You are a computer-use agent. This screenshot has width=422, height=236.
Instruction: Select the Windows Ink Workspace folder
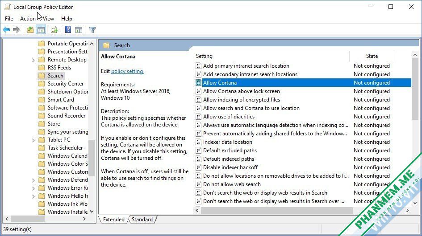click(x=67, y=204)
